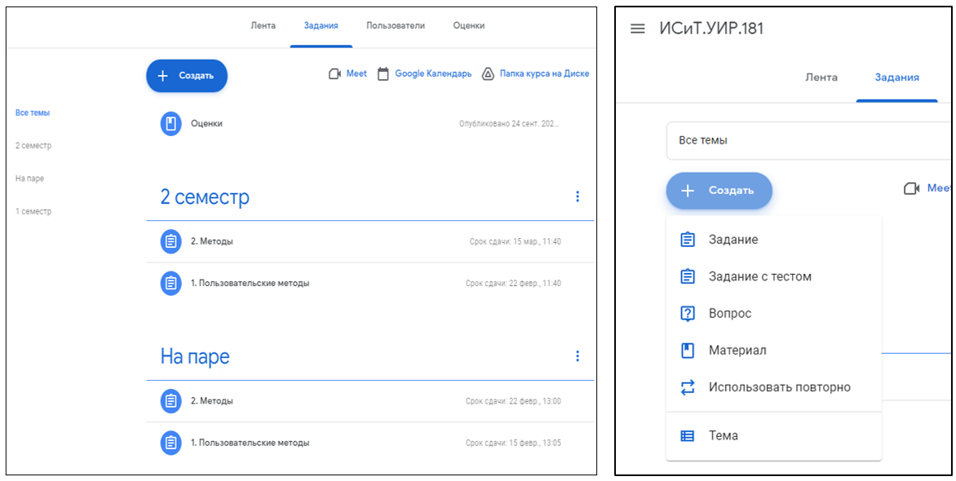This screenshot has height=481, width=956.
Task: Click the Meet camera icon in left panel
Action: click(x=334, y=74)
